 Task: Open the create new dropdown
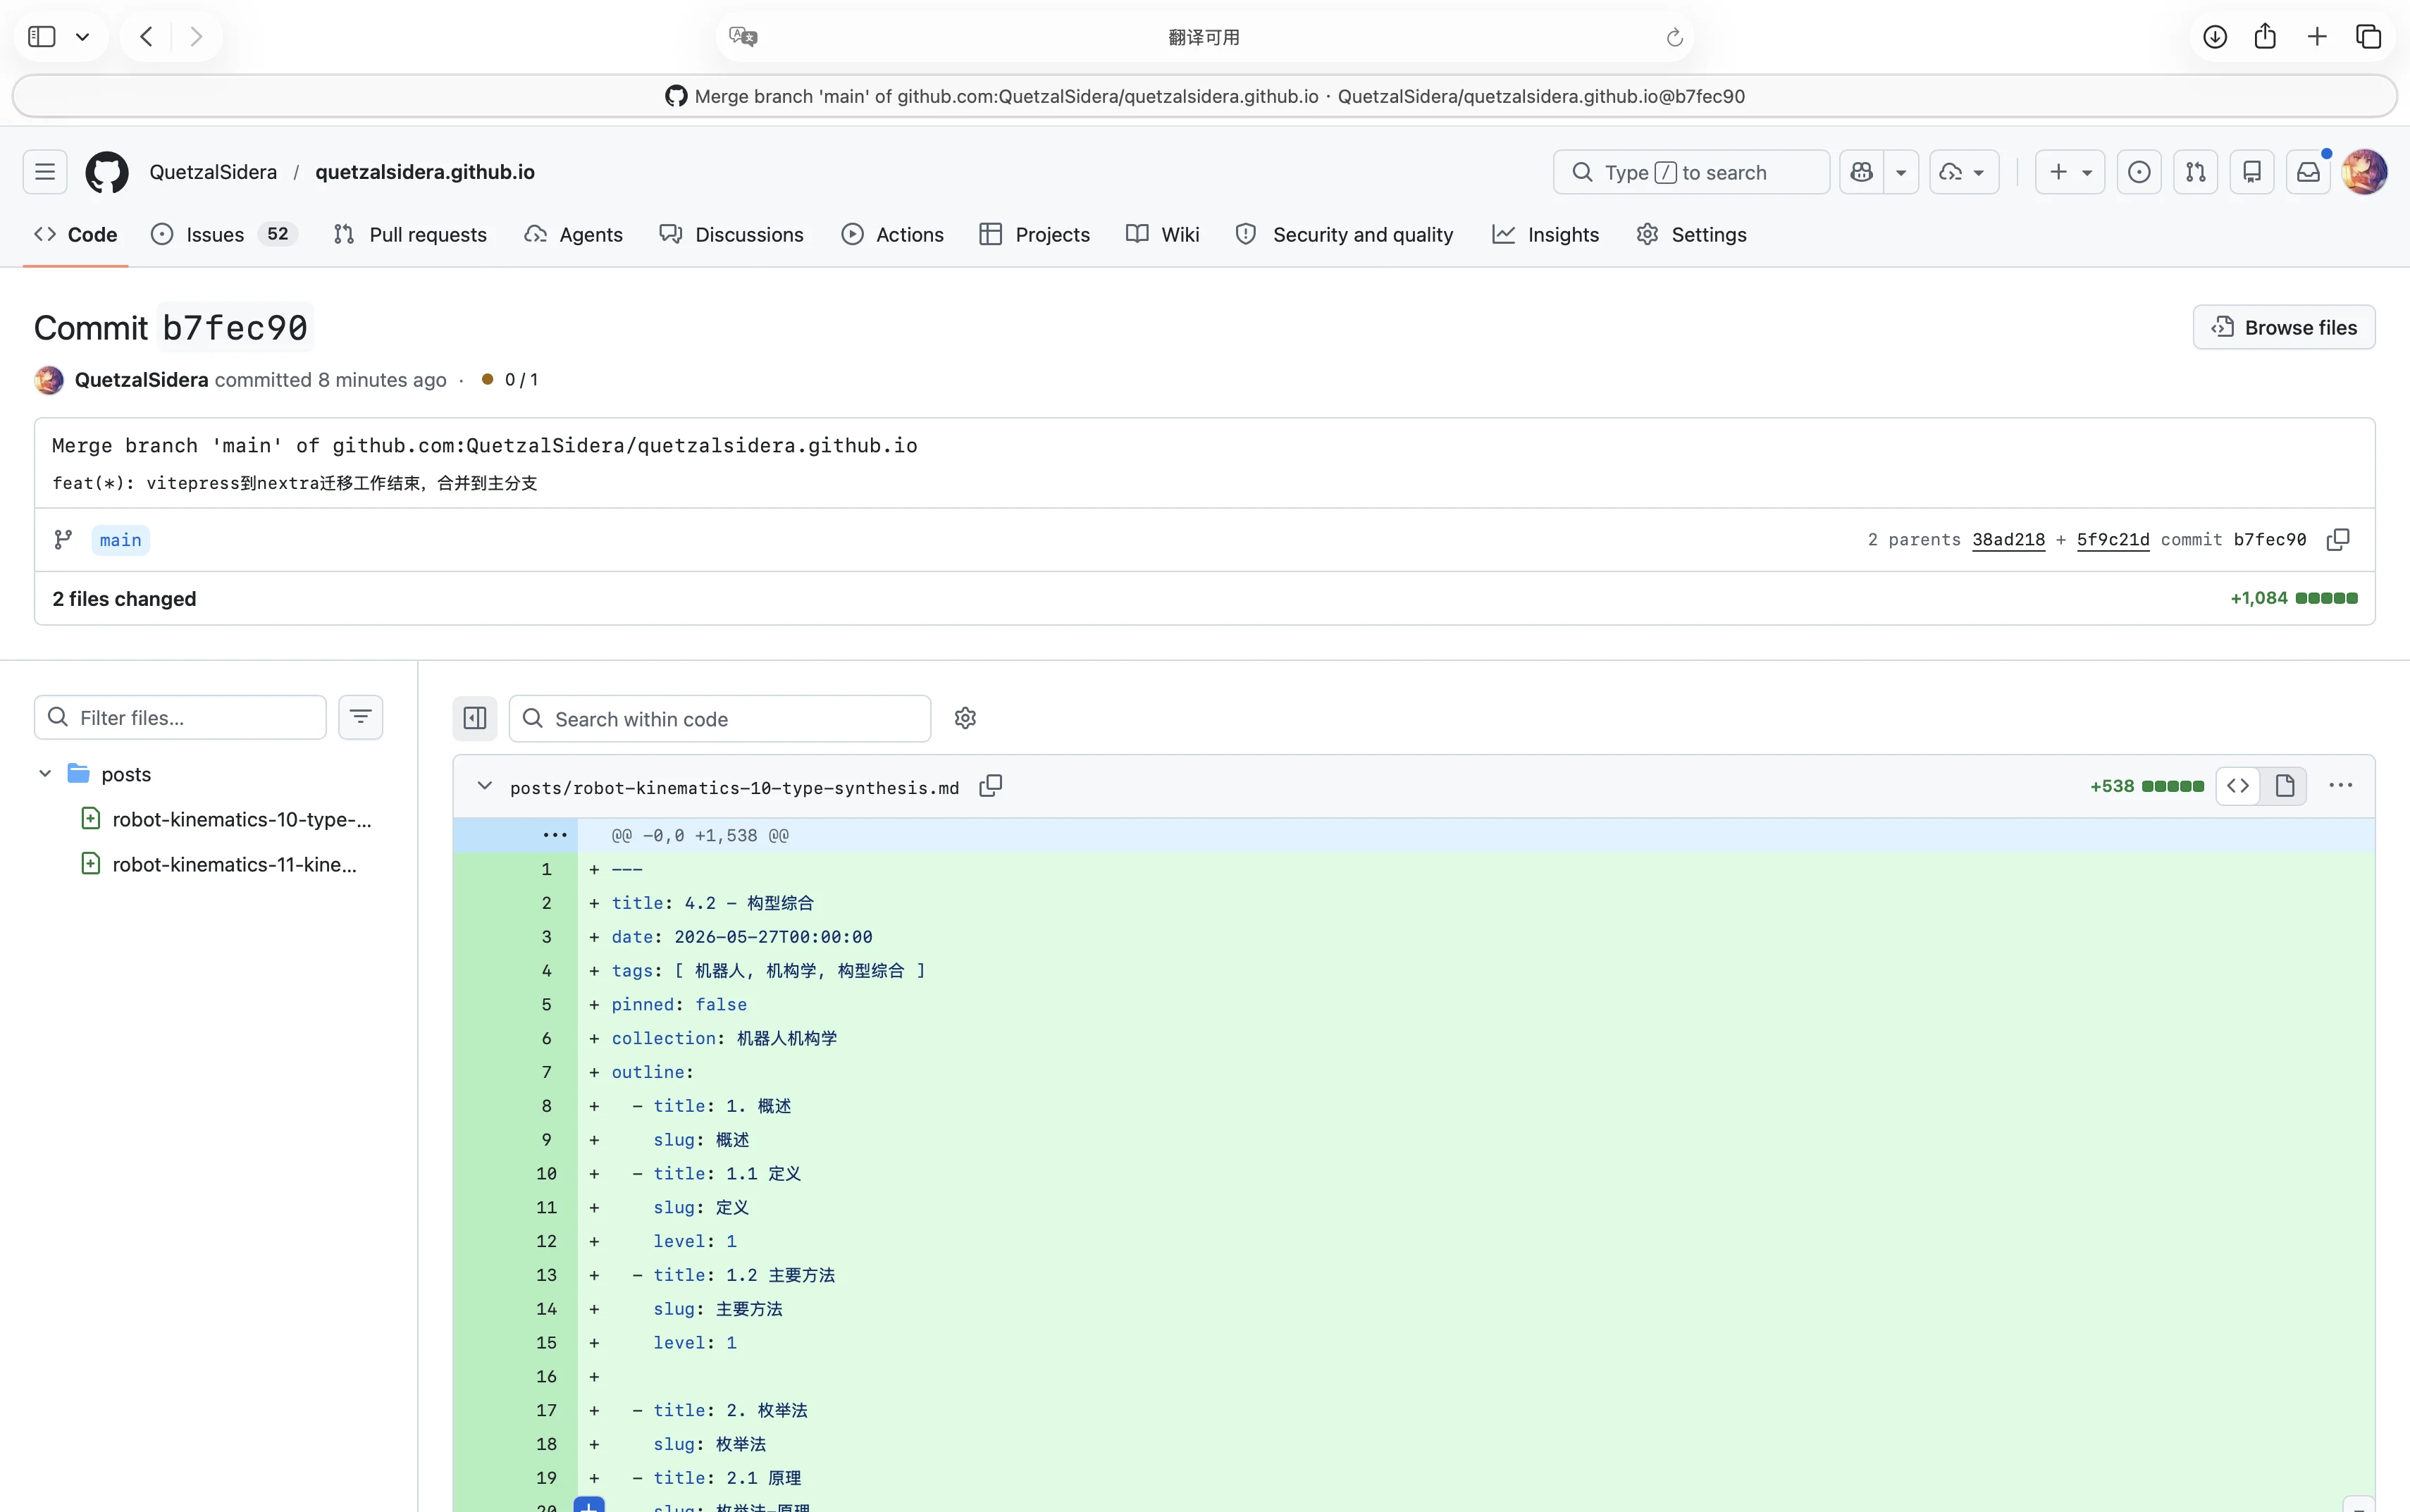click(x=2069, y=172)
